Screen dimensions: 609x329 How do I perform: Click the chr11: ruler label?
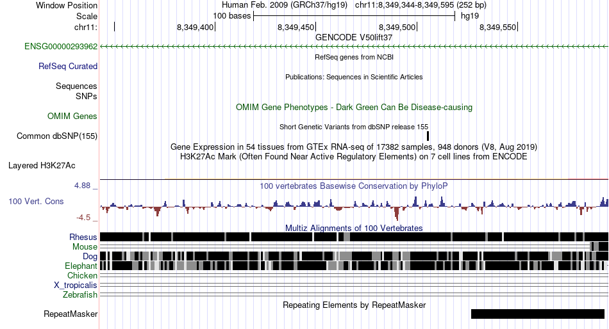(85, 27)
